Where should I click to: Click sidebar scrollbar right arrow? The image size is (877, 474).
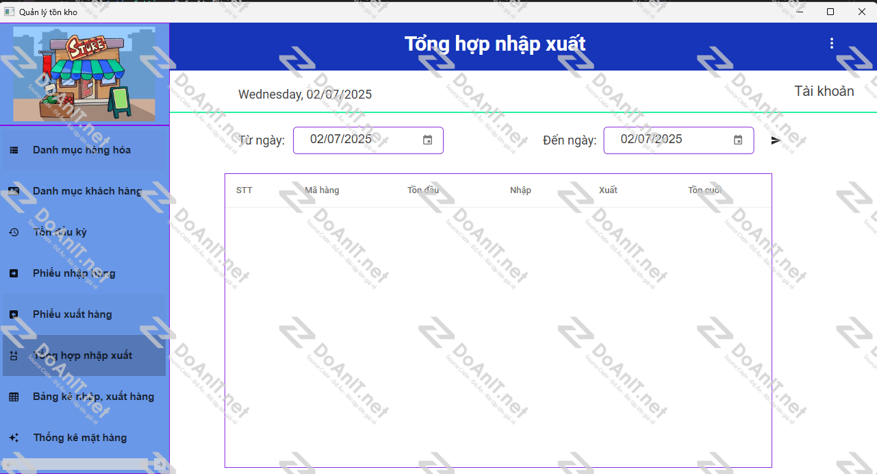click(160, 464)
